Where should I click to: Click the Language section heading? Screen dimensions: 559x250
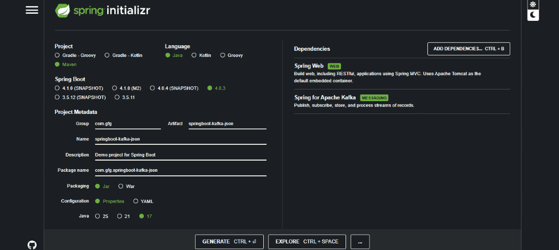click(177, 46)
